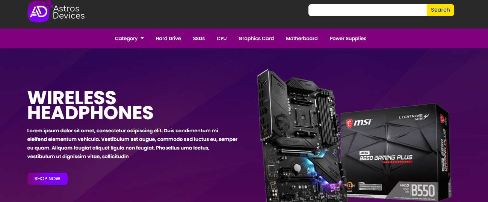Click the black motherboard product image
The image size is (488, 202).
pos(299,135)
